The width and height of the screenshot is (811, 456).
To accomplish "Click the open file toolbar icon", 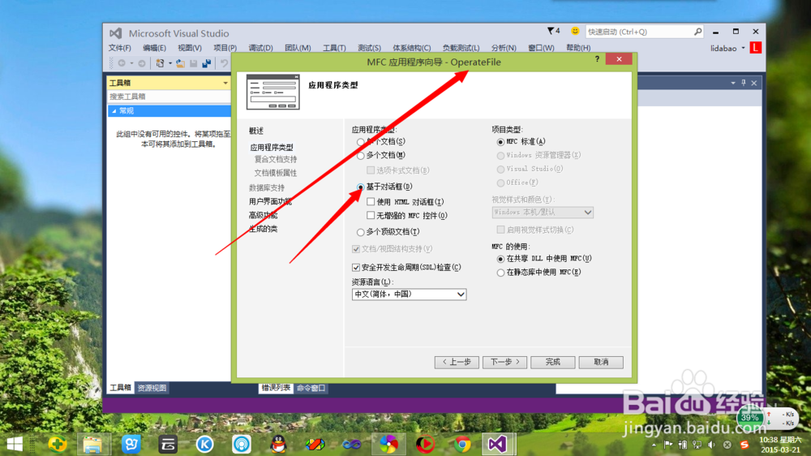I will 180,63.
